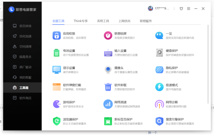Switch to the 全部工具 tab
Screen dimensions: 214x135
pyautogui.click(x=58, y=21)
